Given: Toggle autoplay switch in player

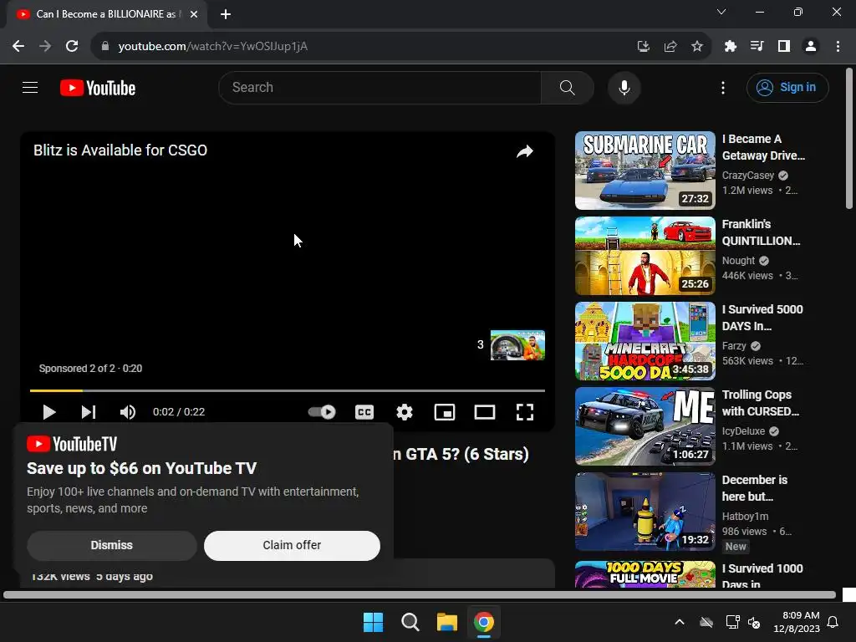Looking at the screenshot, I should (x=322, y=411).
